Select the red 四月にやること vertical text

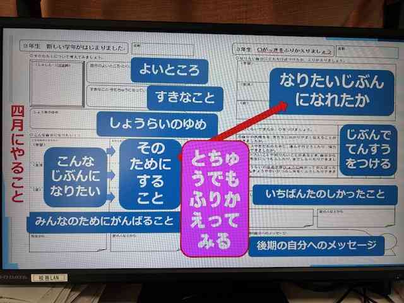tap(17, 158)
